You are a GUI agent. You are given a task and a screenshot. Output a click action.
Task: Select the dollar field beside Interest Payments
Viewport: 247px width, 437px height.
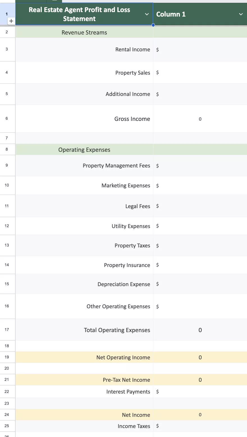click(x=157, y=392)
